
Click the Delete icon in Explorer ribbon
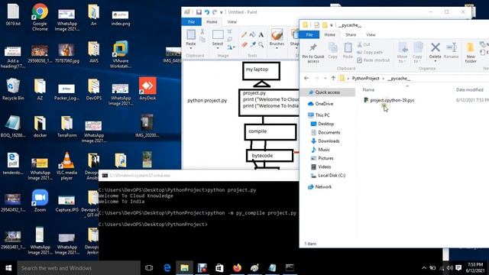click(436, 47)
